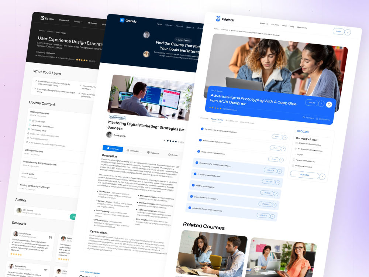
Task: Click arrow icon in Advanced Prototyping Features row
Action: pyautogui.click(x=283, y=148)
